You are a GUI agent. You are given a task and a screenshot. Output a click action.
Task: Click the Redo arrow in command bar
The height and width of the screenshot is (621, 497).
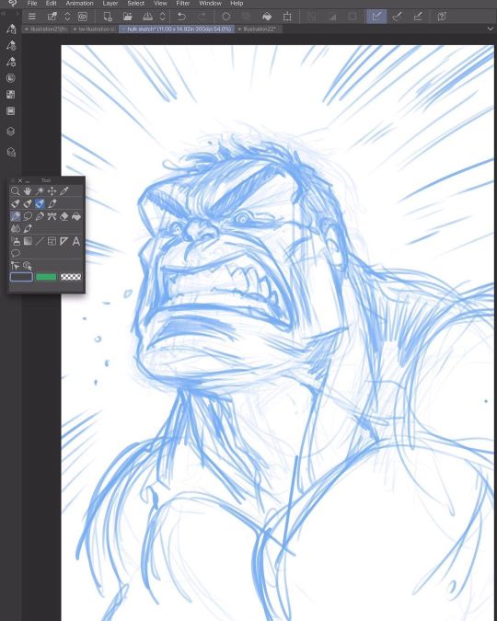click(x=202, y=17)
